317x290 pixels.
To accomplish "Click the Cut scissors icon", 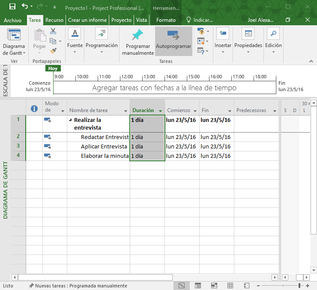I will tap(53, 31).
